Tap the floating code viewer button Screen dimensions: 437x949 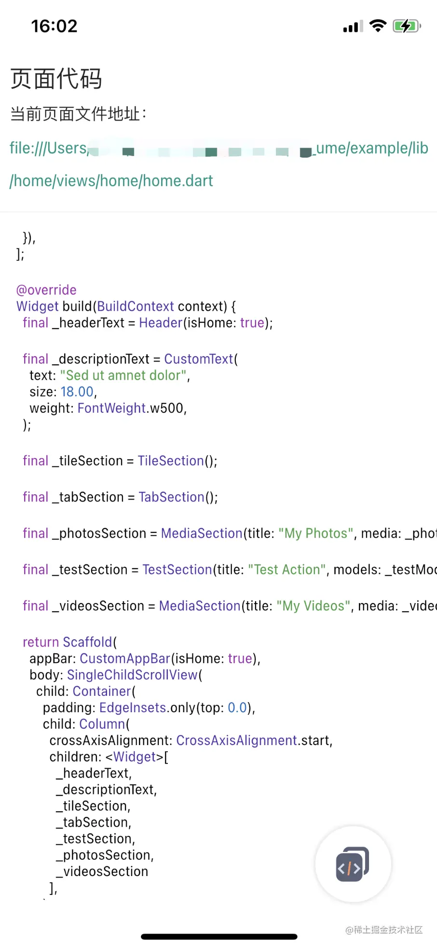coord(353,864)
